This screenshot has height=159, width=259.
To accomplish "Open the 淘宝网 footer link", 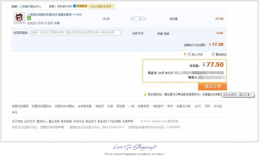I will click(99, 106).
